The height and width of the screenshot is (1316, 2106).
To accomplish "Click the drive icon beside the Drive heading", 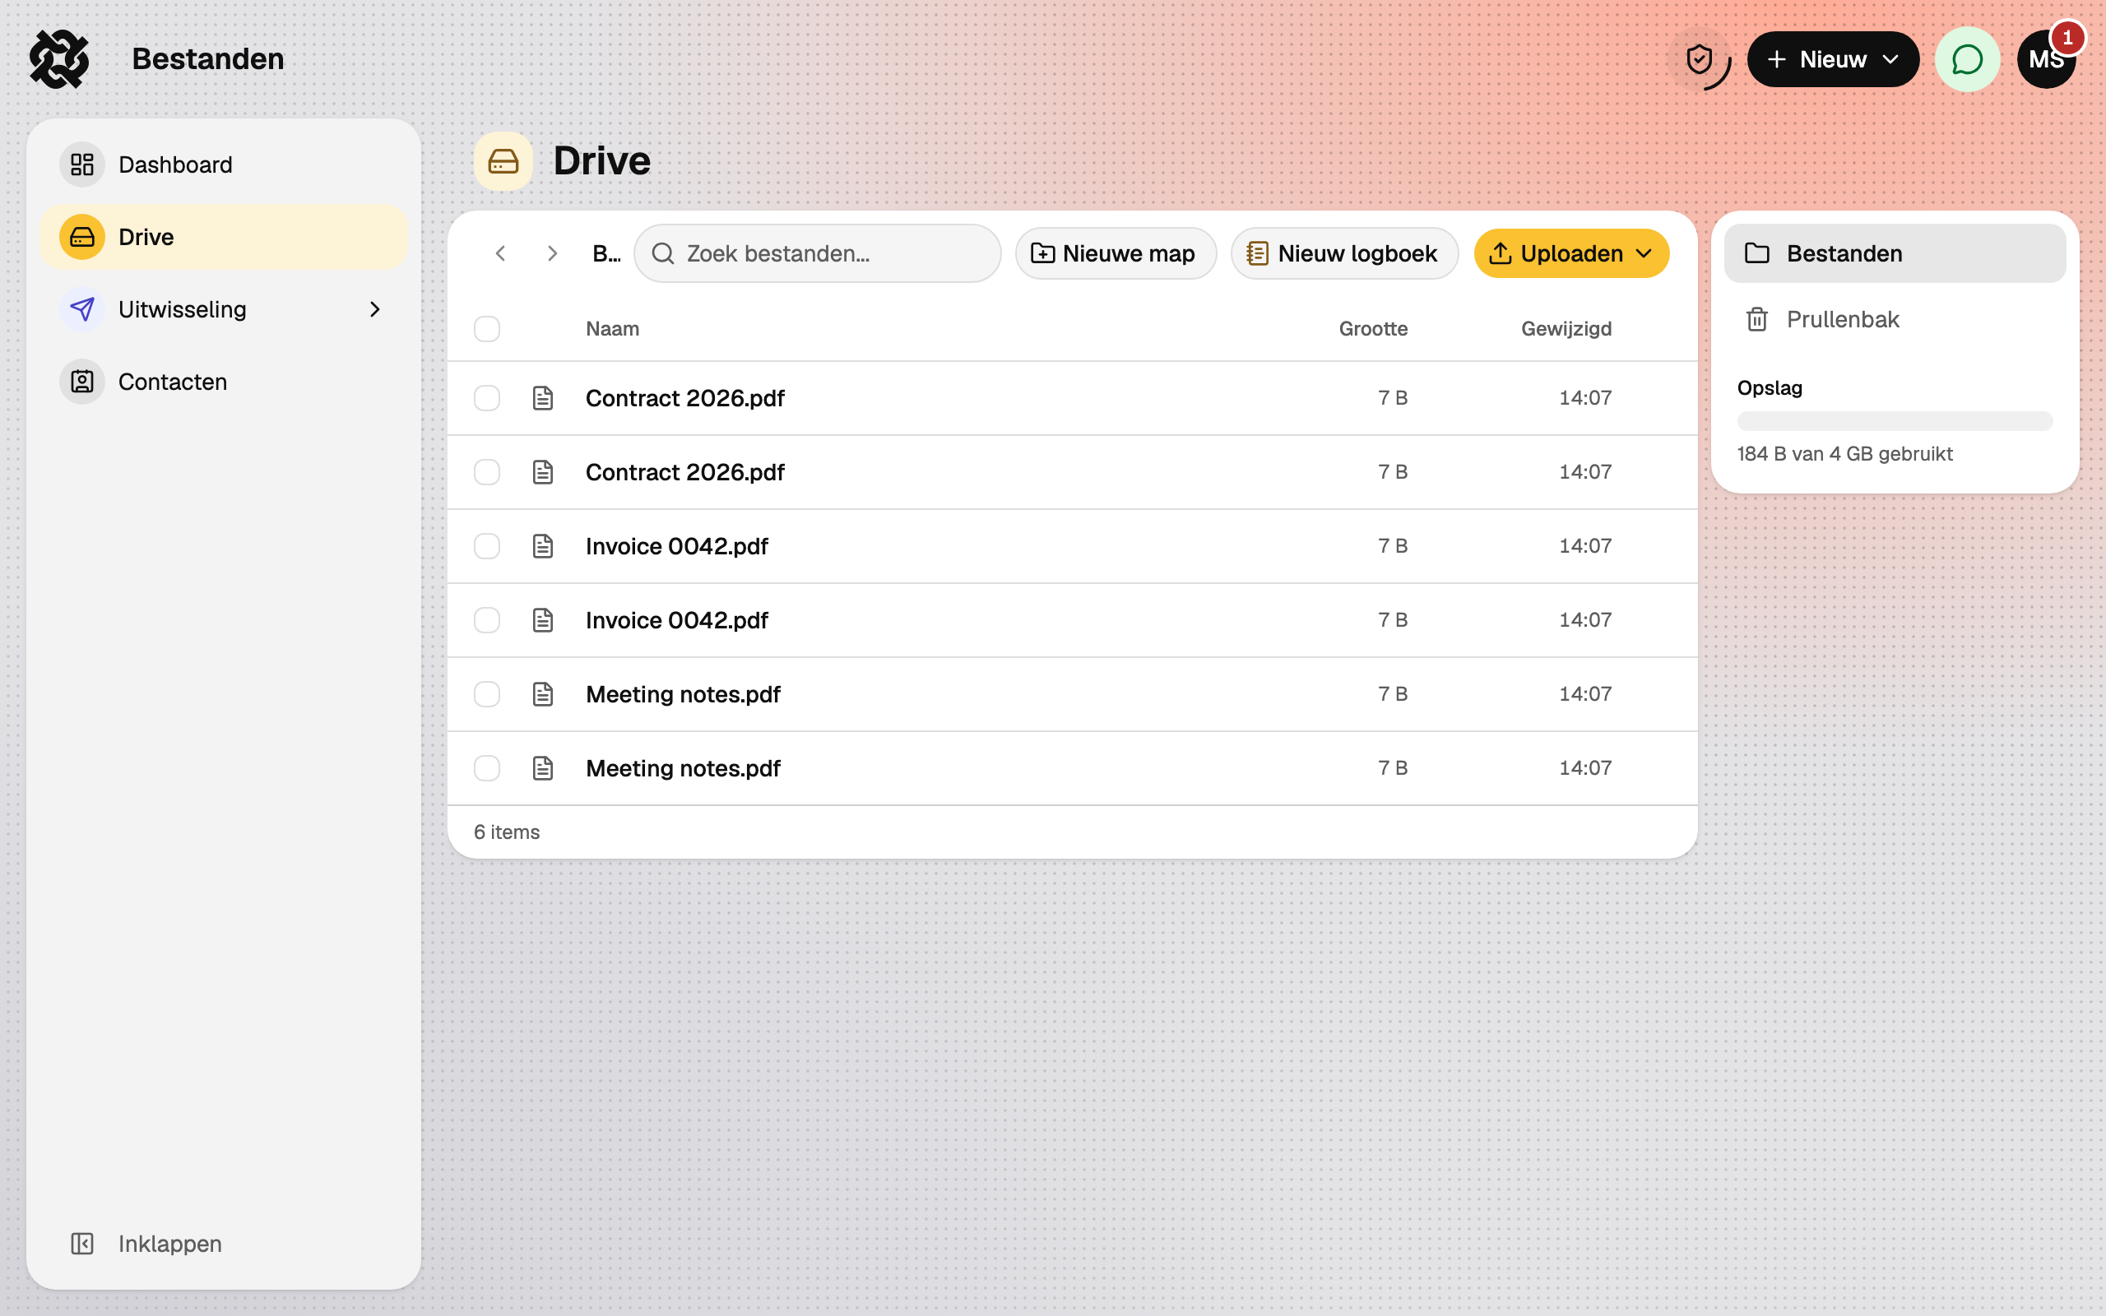I will (x=503, y=161).
